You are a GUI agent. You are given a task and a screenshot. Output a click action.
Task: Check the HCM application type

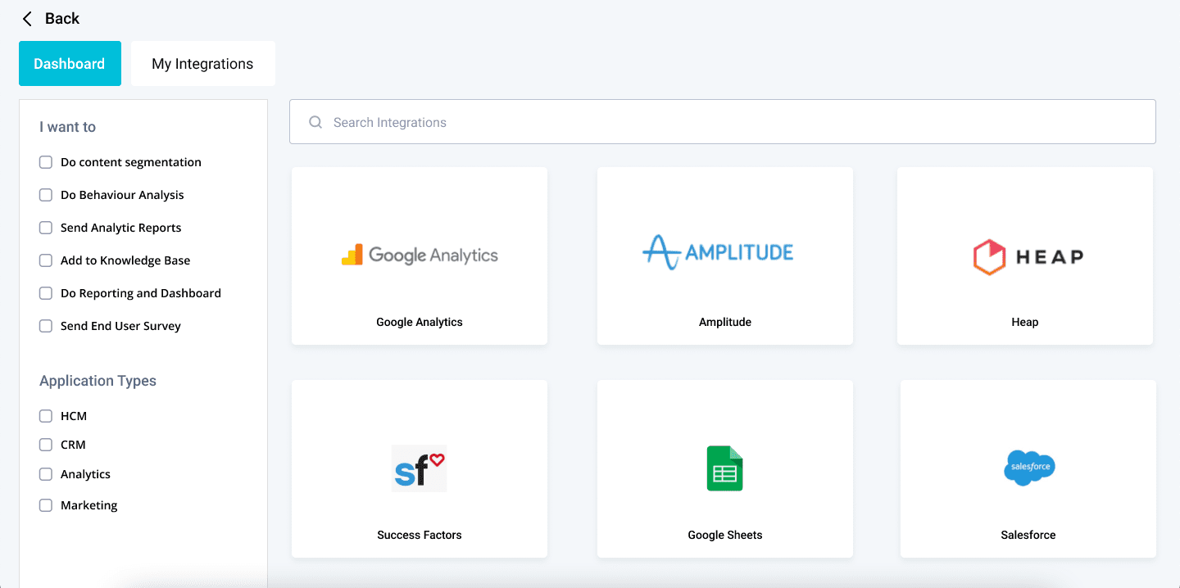pyautogui.click(x=46, y=416)
